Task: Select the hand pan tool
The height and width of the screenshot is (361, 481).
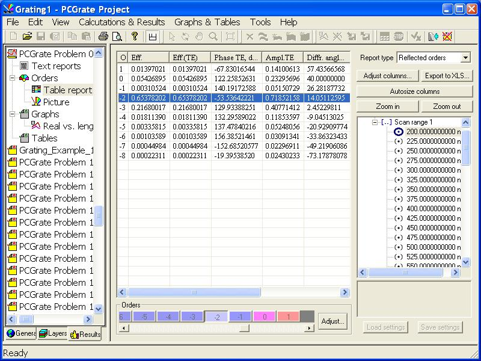Action: 200,37
